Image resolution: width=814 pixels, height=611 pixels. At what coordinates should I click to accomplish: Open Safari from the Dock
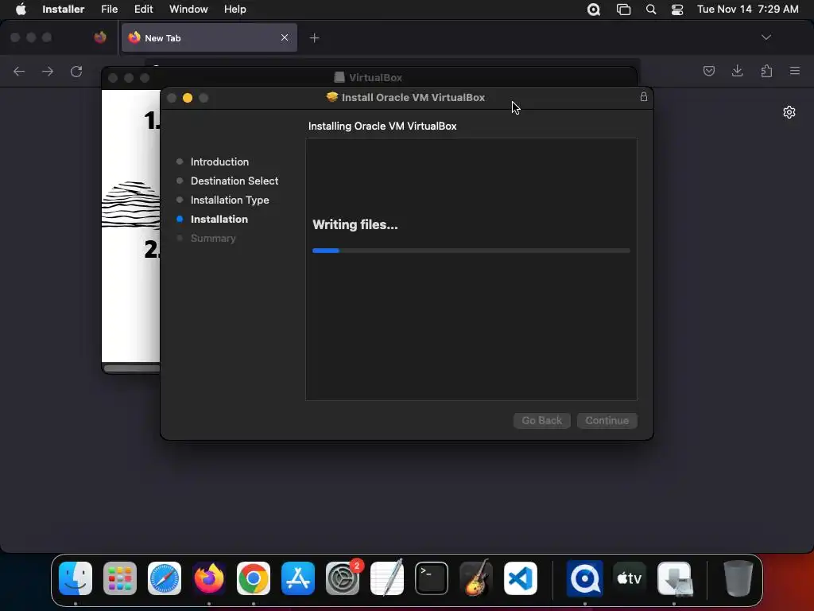pyautogui.click(x=165, y=578)
